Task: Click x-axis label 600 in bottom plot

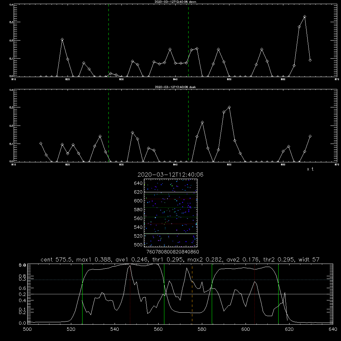Action: 246,329
